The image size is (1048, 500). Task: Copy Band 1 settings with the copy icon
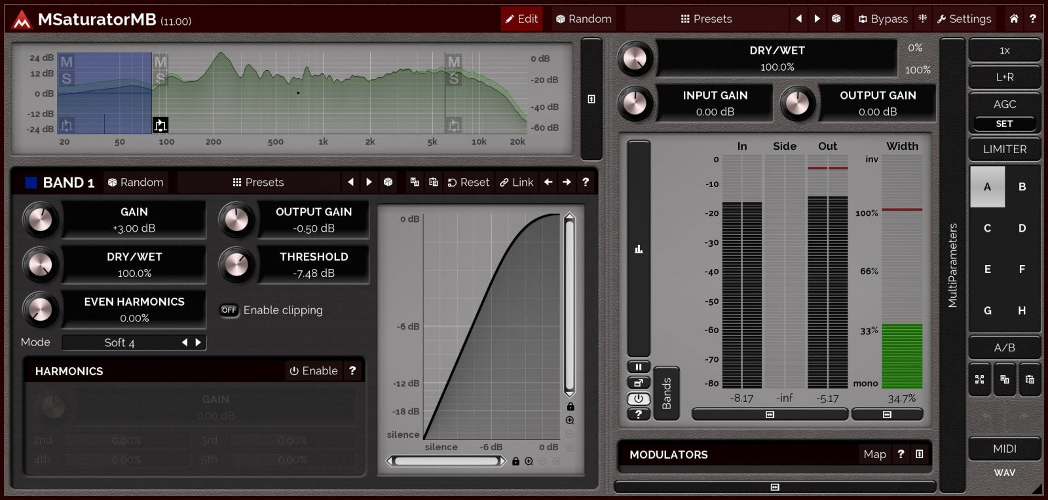coord(415,182)
